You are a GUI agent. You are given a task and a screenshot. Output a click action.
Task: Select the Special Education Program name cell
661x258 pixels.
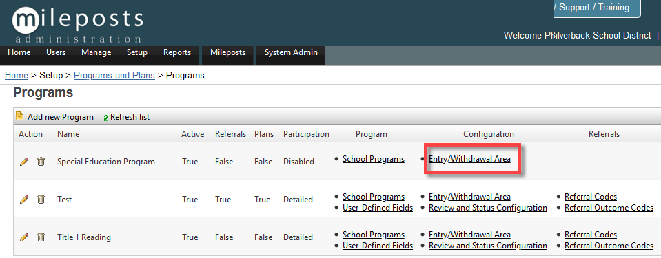pyautogui.click(x=106, y=162)
